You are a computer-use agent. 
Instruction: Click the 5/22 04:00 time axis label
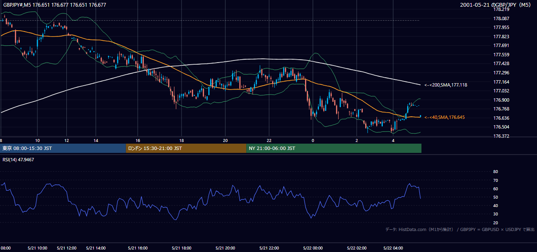(x=393, y=248)
